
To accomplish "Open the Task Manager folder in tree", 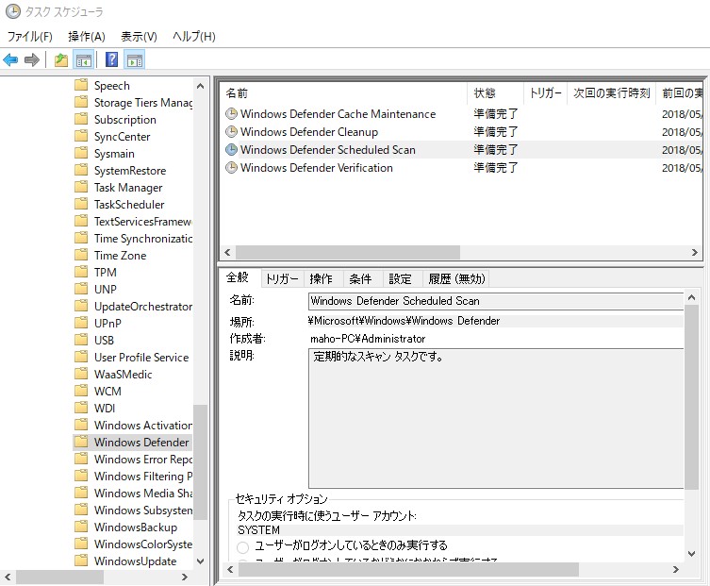I will [x=128, y=187].
